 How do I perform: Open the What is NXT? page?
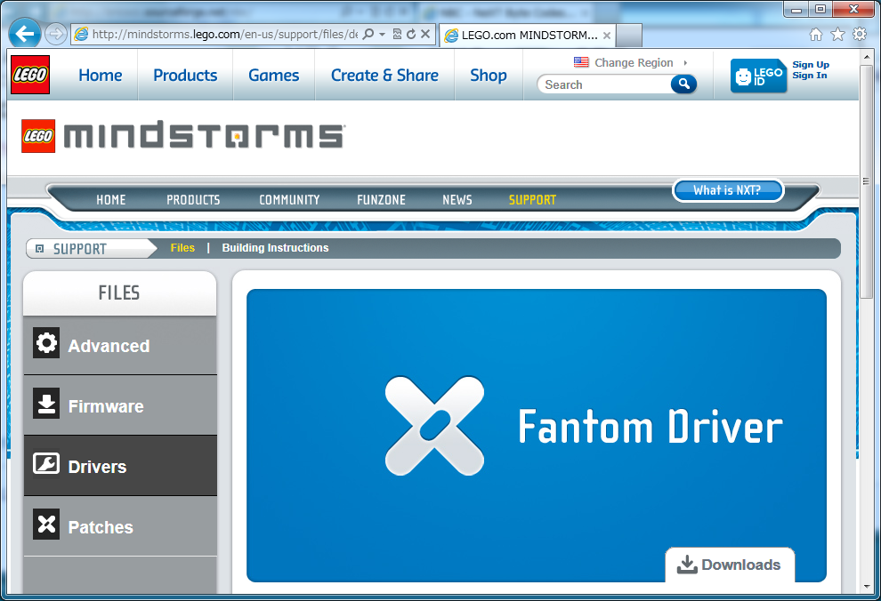[728, 190]
